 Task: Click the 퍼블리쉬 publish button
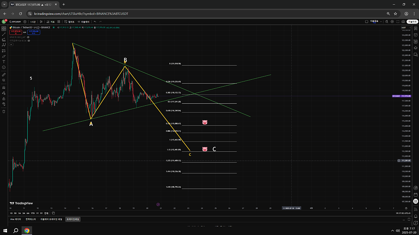click(412, 22)
